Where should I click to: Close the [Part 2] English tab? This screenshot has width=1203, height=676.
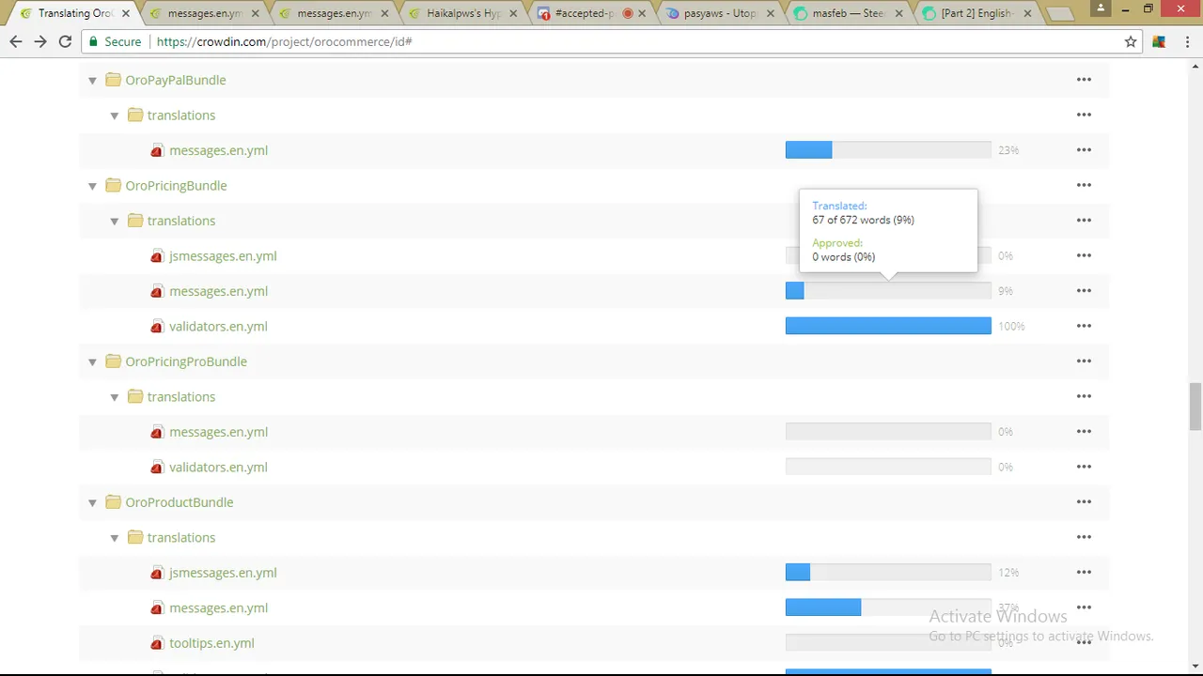(1027, 14)
